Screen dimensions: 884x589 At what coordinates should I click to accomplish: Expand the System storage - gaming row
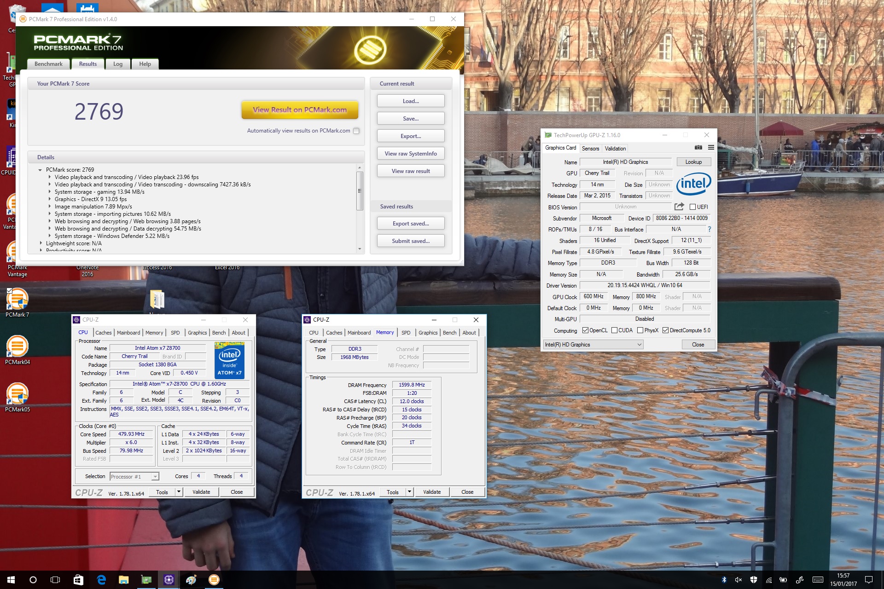(50, 192)
